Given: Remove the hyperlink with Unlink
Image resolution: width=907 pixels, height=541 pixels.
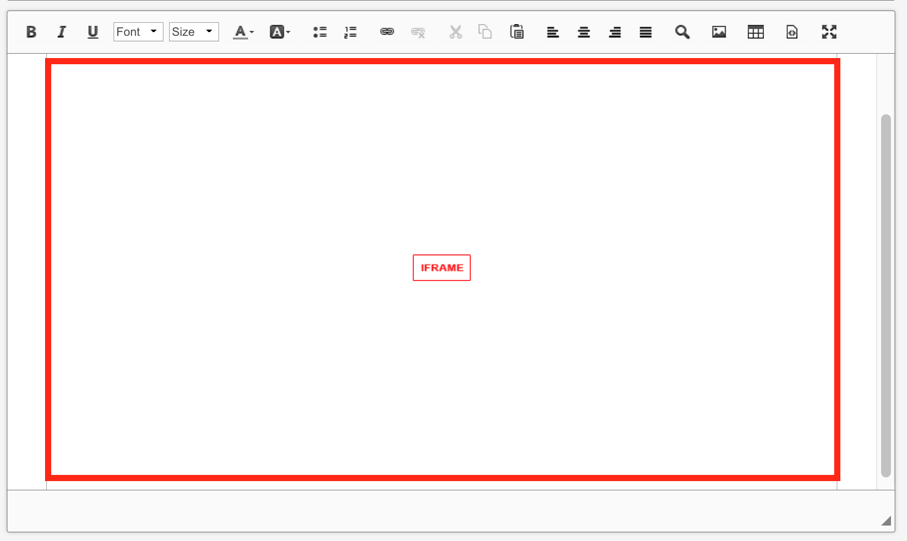Looking at the screenshot, I should [418, 31].
